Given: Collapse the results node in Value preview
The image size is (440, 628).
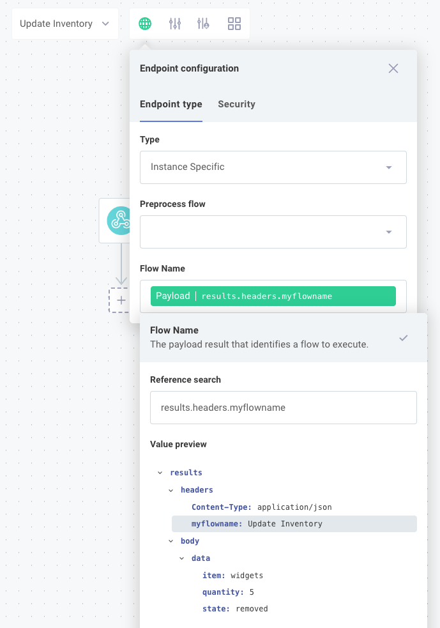Looking at the screenshot, I should click(160, 472).
